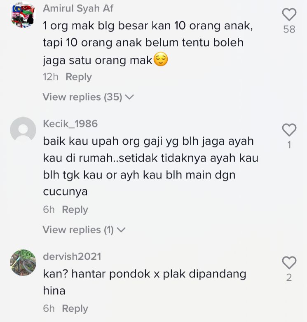This screenshot has height=322, width=307.
Task: Open Kecik_1986 username link
Action: click(x=70, y=124)
